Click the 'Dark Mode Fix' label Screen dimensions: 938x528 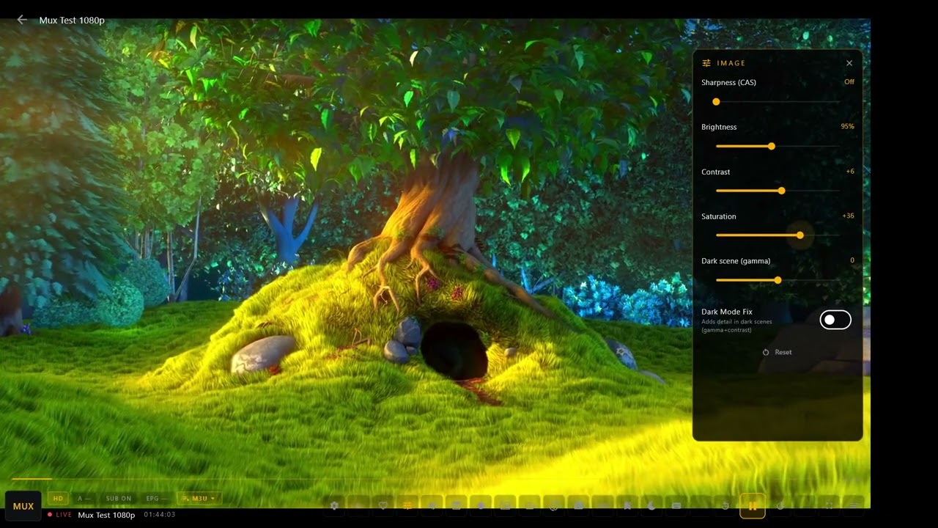coord(727,312)
